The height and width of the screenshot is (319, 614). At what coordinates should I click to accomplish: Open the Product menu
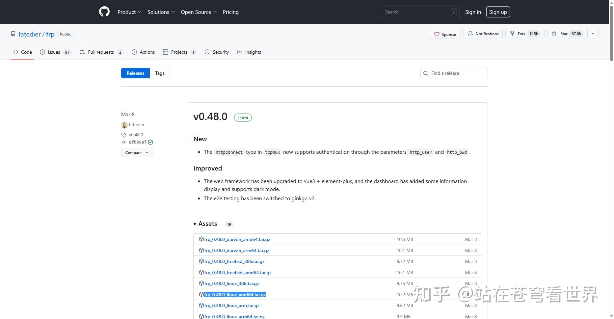point(129,12)
